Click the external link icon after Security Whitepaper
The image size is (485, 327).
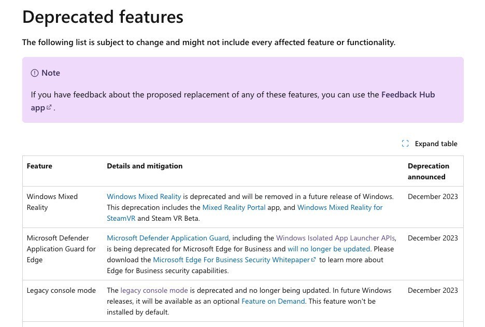coord(313,260)
